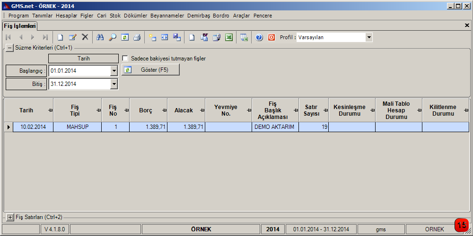
Task: Click the blue help question mark icon
Action: pos(259,37)
